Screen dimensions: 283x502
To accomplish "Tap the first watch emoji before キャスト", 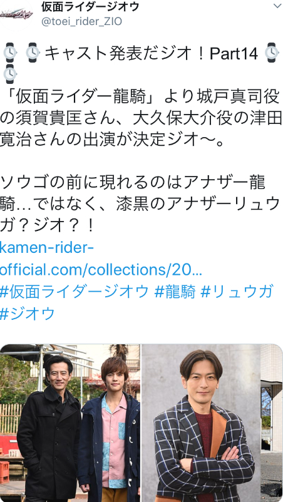I will [x=10, y=53].
